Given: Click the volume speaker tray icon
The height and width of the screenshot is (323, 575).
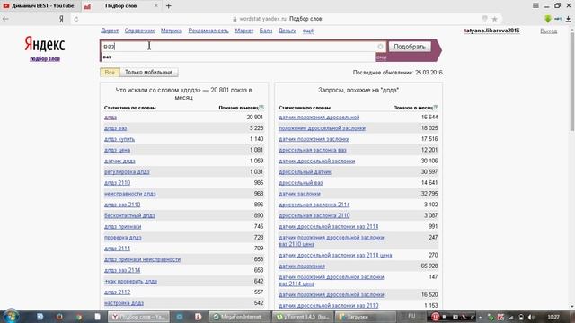Looking at the screenshot, I should [x=531, y=317].
